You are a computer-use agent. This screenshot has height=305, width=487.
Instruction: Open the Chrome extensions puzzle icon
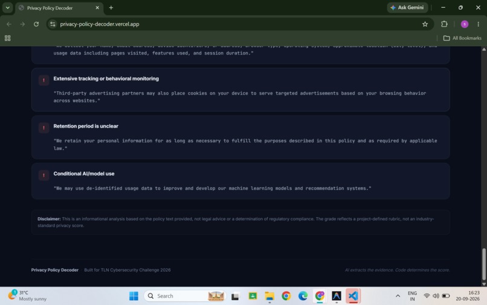tap(444, 24)
